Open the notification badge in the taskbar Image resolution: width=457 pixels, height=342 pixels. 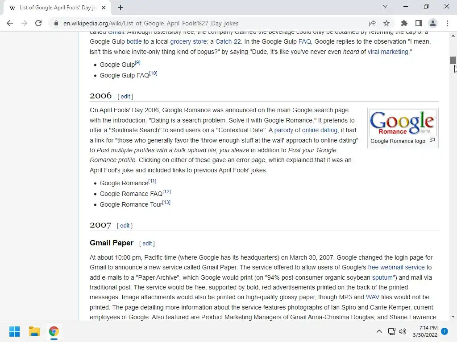coord(445,331)
